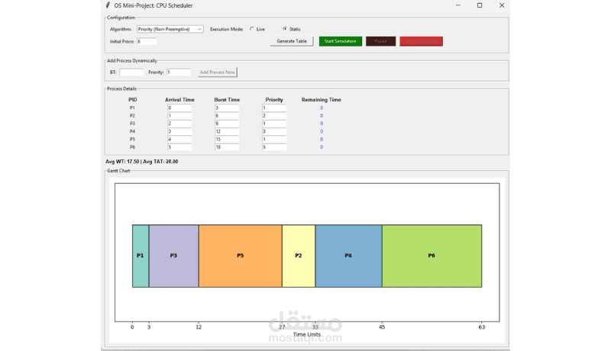Screen dimensions: 611x351
Task: Click P5 Priority field
Action: click(274, 140)
